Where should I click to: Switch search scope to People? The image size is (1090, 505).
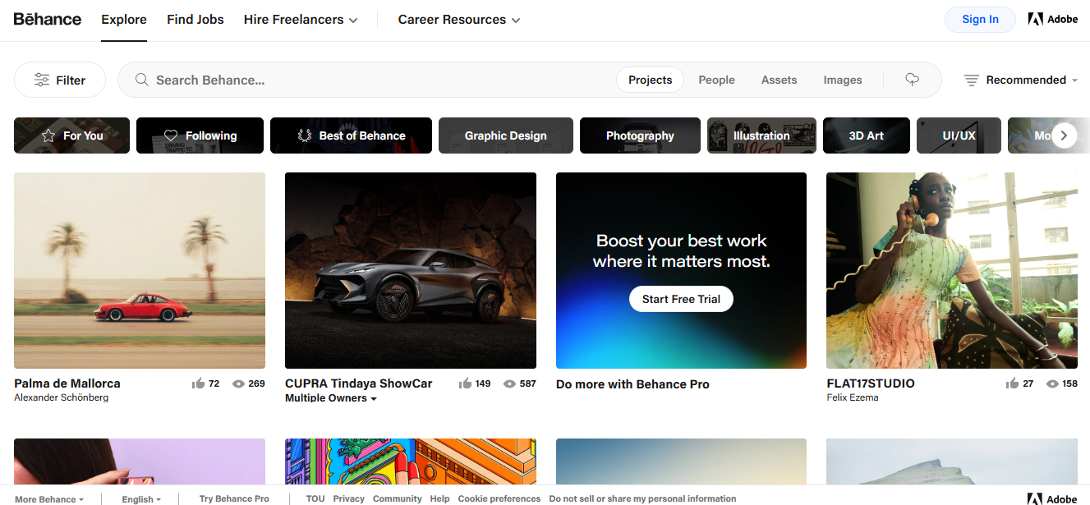click(x=717, y=80)
